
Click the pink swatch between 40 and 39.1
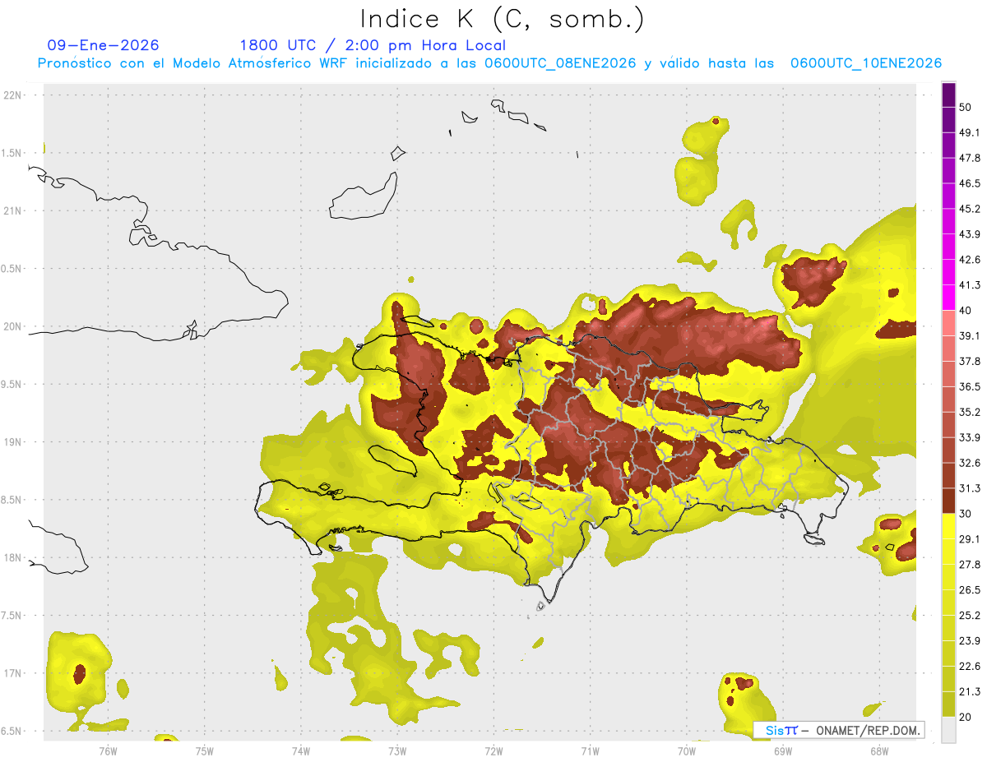(x=948, y=323)
